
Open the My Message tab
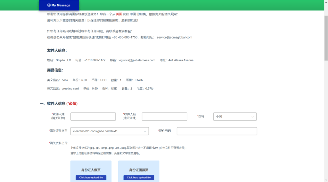pyautogui.click(x=59, y=5)
